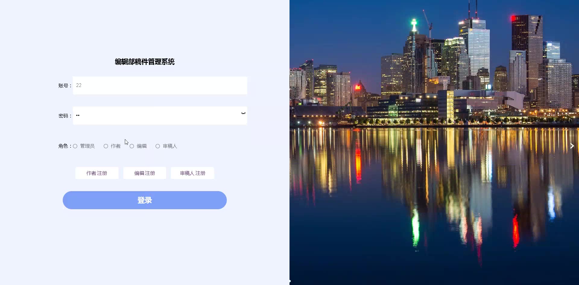The image size is (579, 285).
Task: Click the city skyline carousel image
Action: point(434,142)
